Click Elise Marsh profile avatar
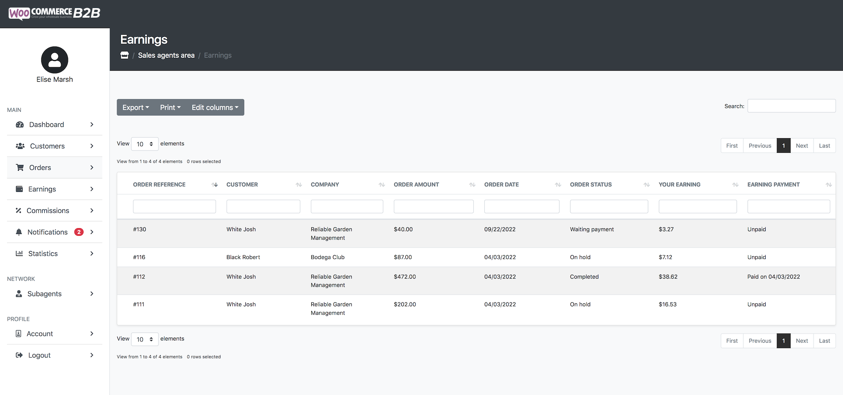 pos(55,60)
